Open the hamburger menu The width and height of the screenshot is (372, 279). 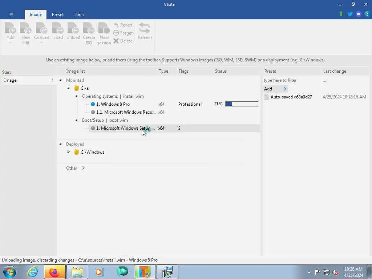11,15
